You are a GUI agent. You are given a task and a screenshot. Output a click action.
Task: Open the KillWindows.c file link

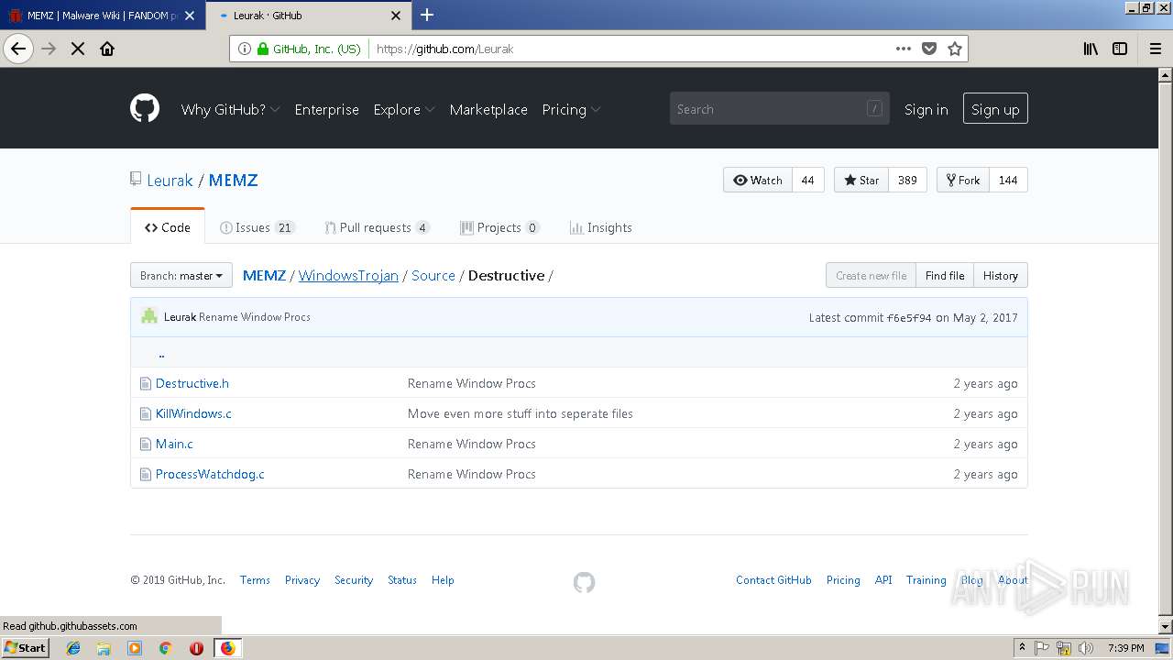pyautogui.click(x=193, y=413)
